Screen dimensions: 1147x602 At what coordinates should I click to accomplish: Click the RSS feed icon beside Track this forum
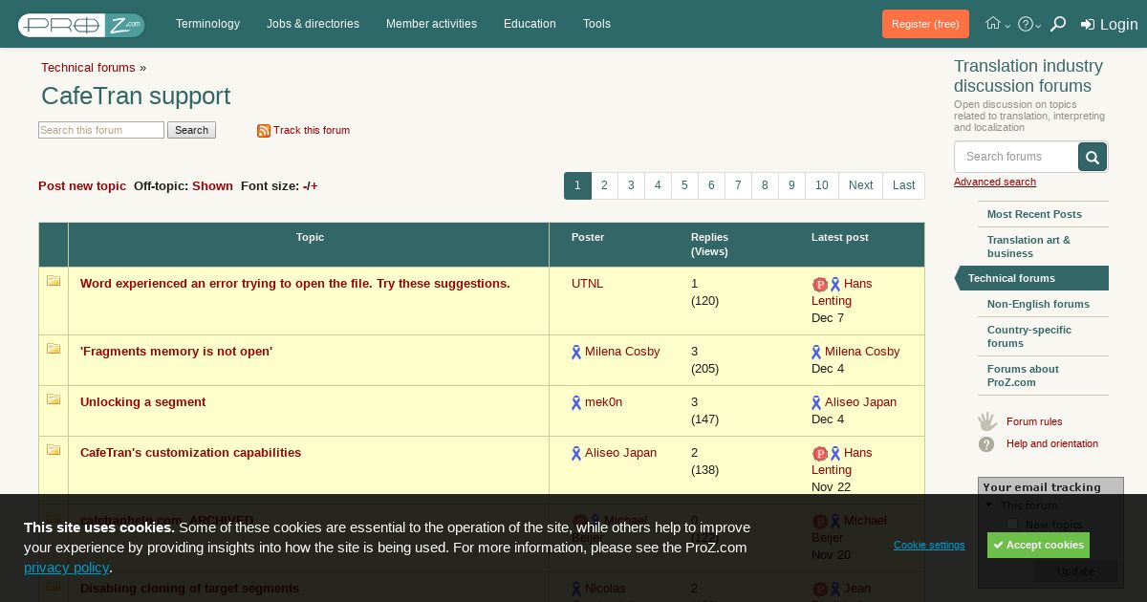(x=264, y=131)
